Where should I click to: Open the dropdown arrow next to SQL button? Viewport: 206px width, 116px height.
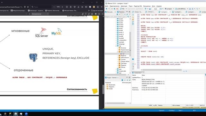tap(126, 9)
